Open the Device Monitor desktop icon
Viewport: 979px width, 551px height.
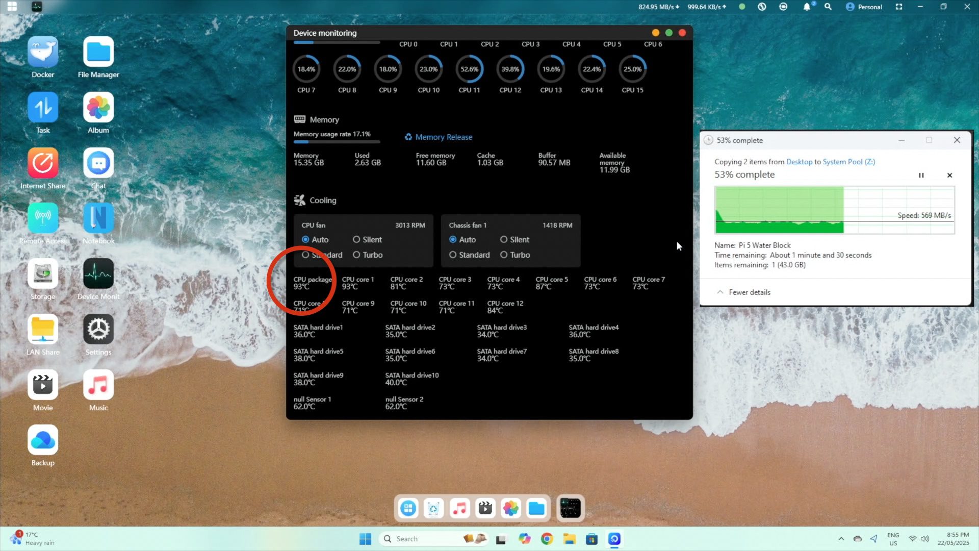[98, 274]
